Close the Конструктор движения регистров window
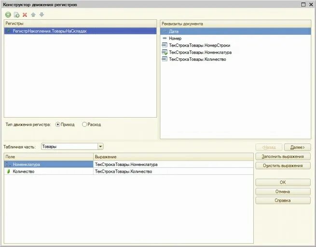316x247 pixels. (x=311, y=4)
